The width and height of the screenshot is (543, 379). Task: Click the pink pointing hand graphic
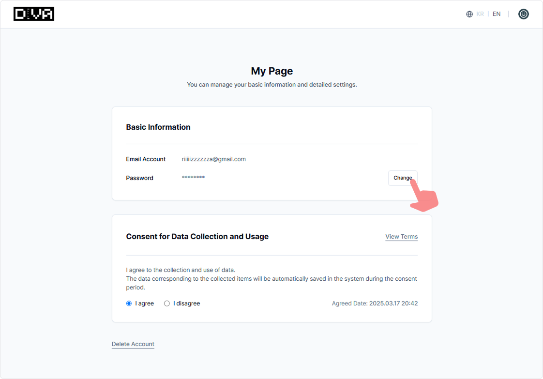424,198
